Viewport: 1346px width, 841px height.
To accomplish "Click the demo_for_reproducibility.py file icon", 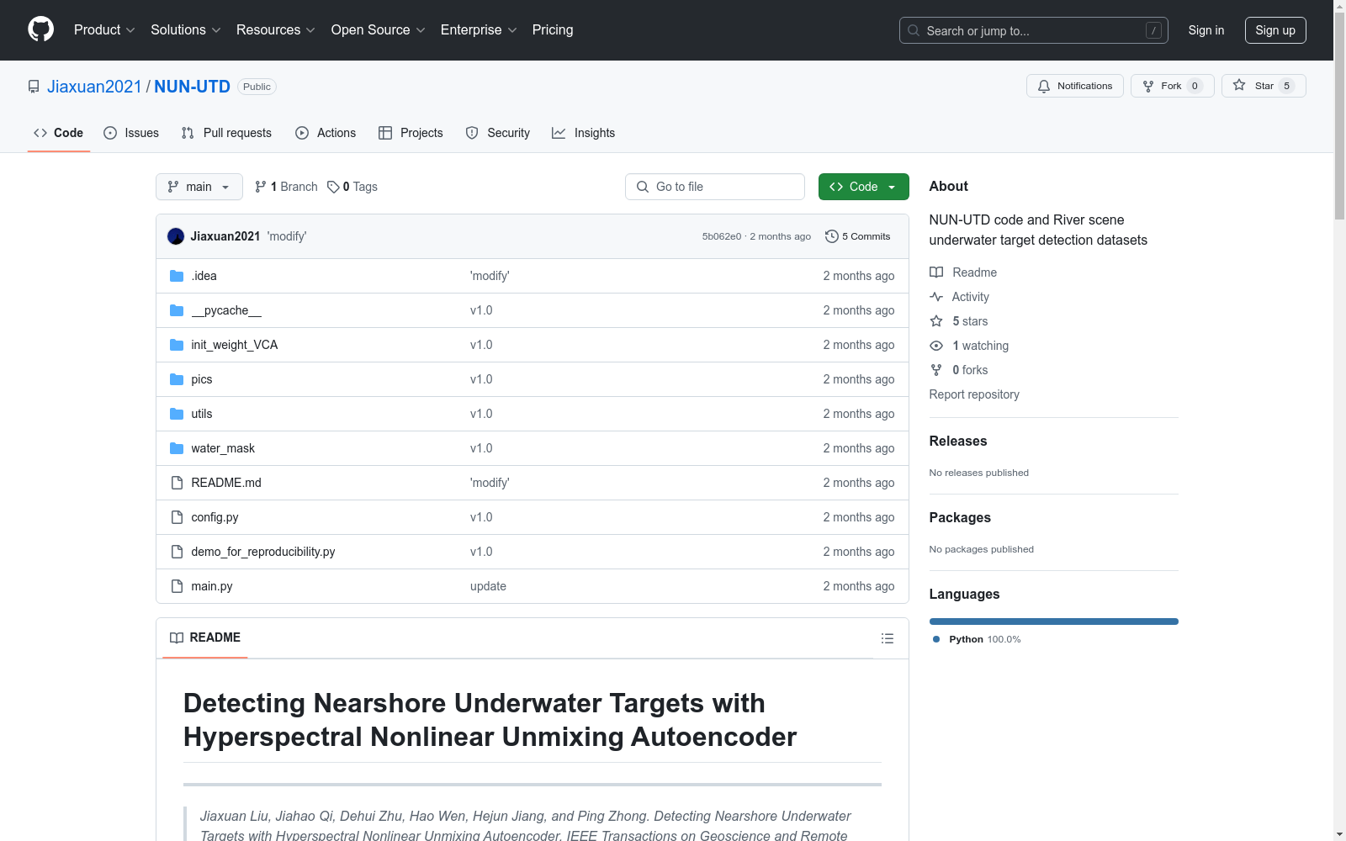I will click(x=177, y=552).
